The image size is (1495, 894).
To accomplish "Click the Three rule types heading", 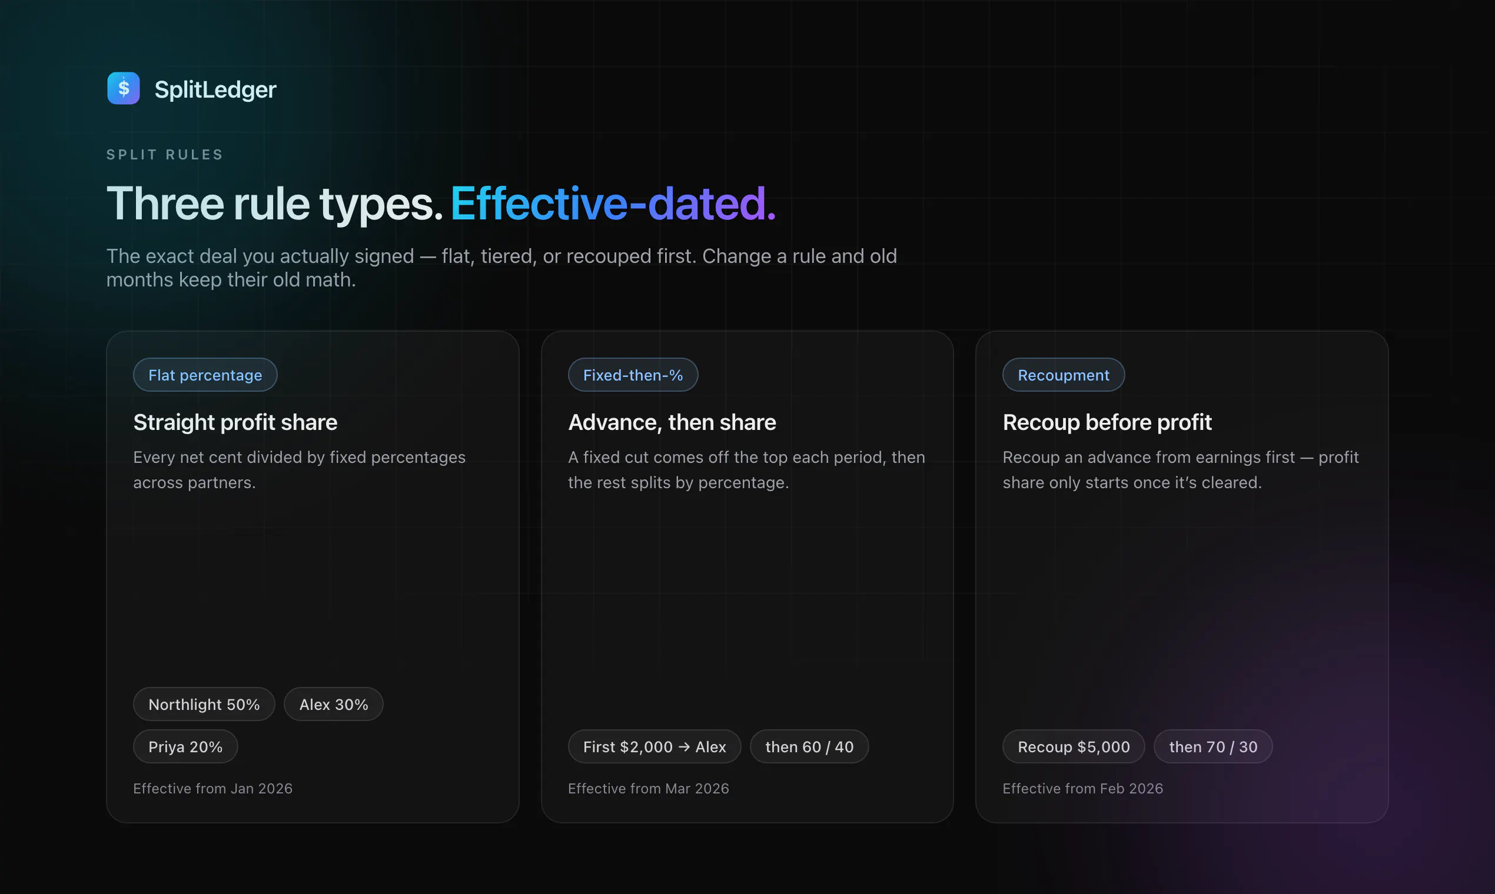I will [x=275, y=204].
